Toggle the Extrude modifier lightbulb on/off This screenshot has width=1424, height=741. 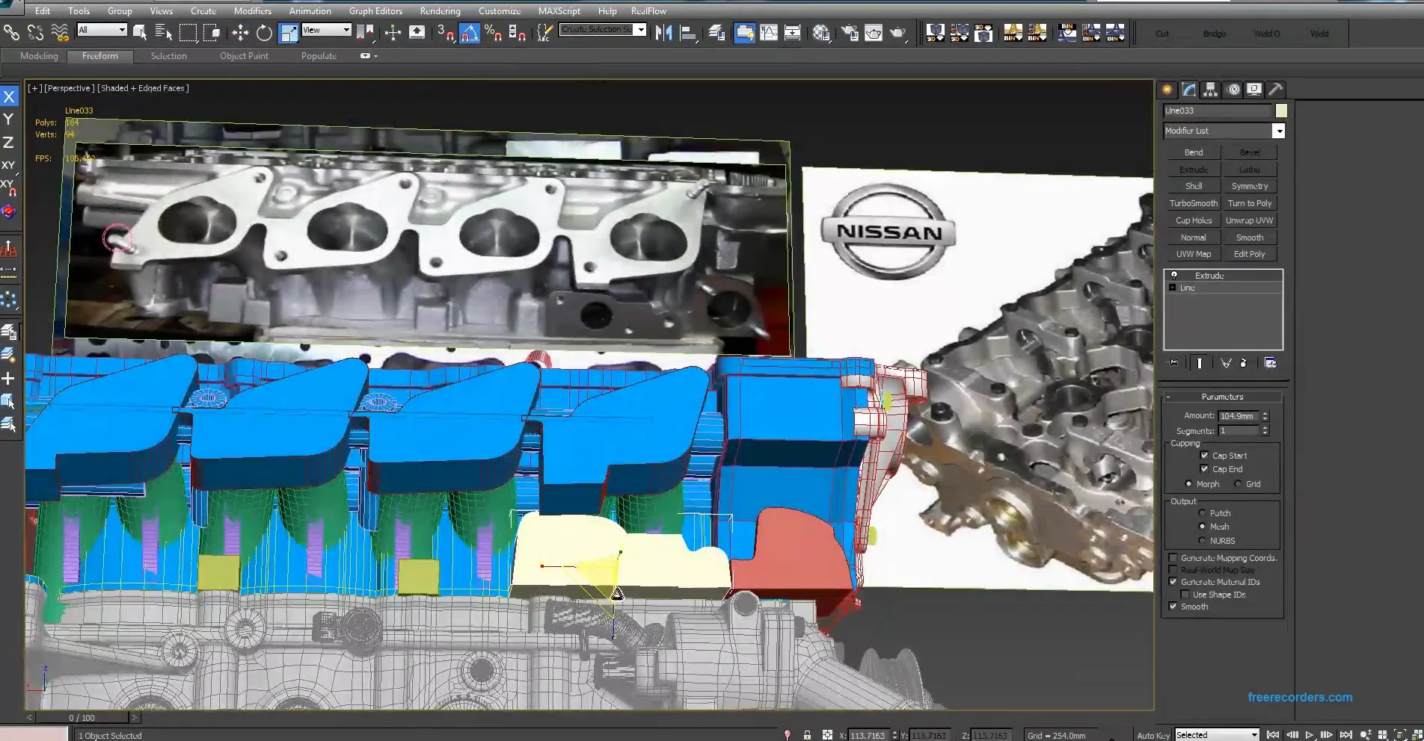click(x=1174, y=275)
